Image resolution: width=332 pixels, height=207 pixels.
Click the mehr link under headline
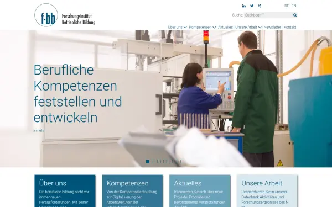point(39,130)
